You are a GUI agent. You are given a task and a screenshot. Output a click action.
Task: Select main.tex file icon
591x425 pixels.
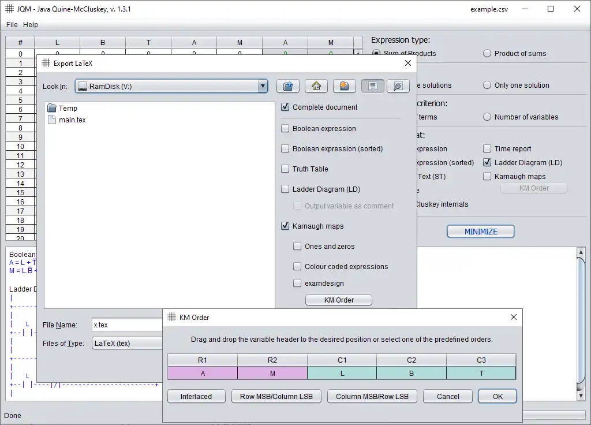pos(51,120)
